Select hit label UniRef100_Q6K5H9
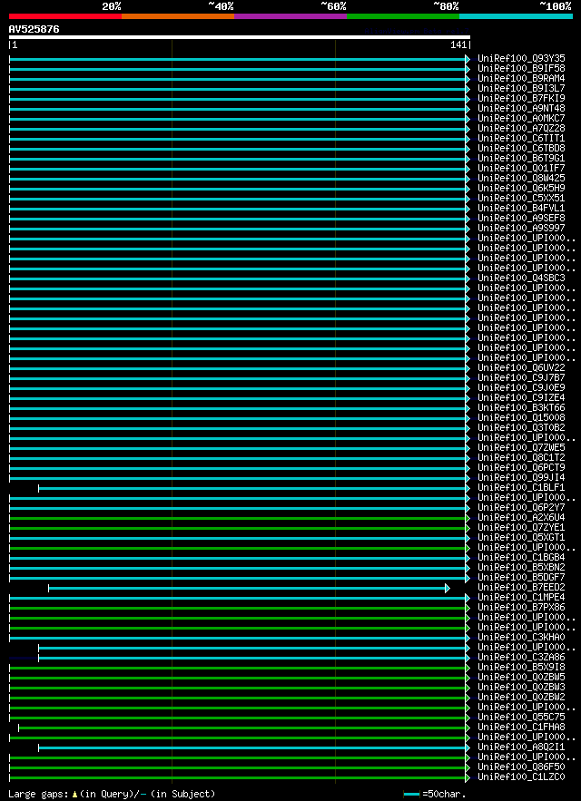This screenshot has width=581, height=801. (x=521, y=188)
